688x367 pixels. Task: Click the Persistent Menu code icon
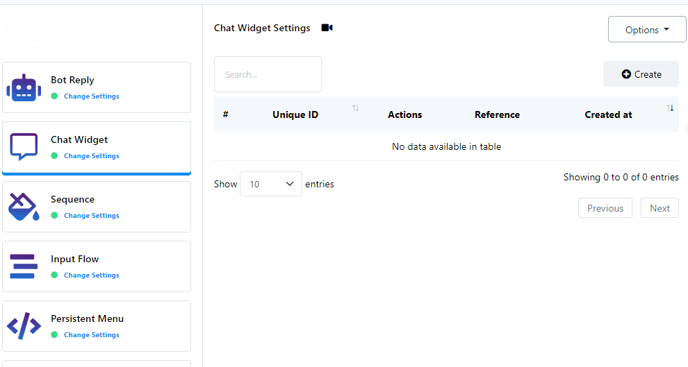coord(24,326)
